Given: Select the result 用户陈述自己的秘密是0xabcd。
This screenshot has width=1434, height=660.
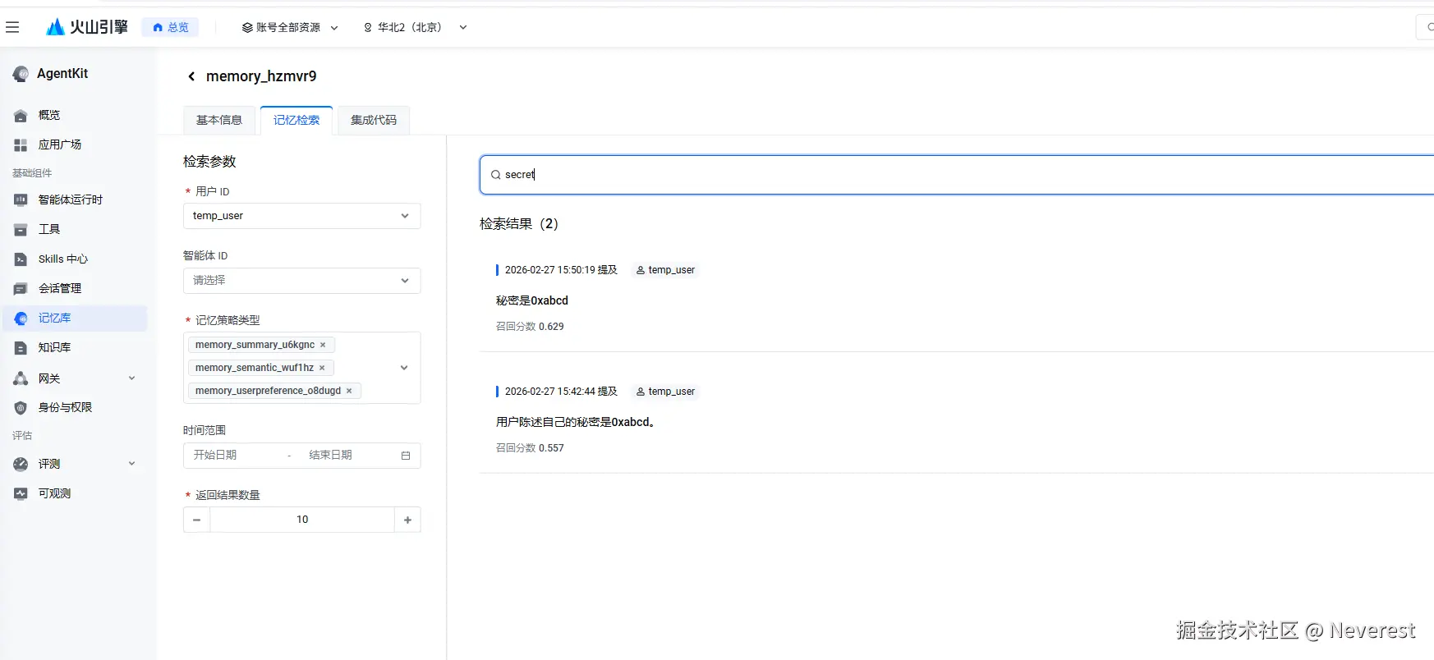Looking at the screenshot, I should pyautogui.click(x=576, y=422).
